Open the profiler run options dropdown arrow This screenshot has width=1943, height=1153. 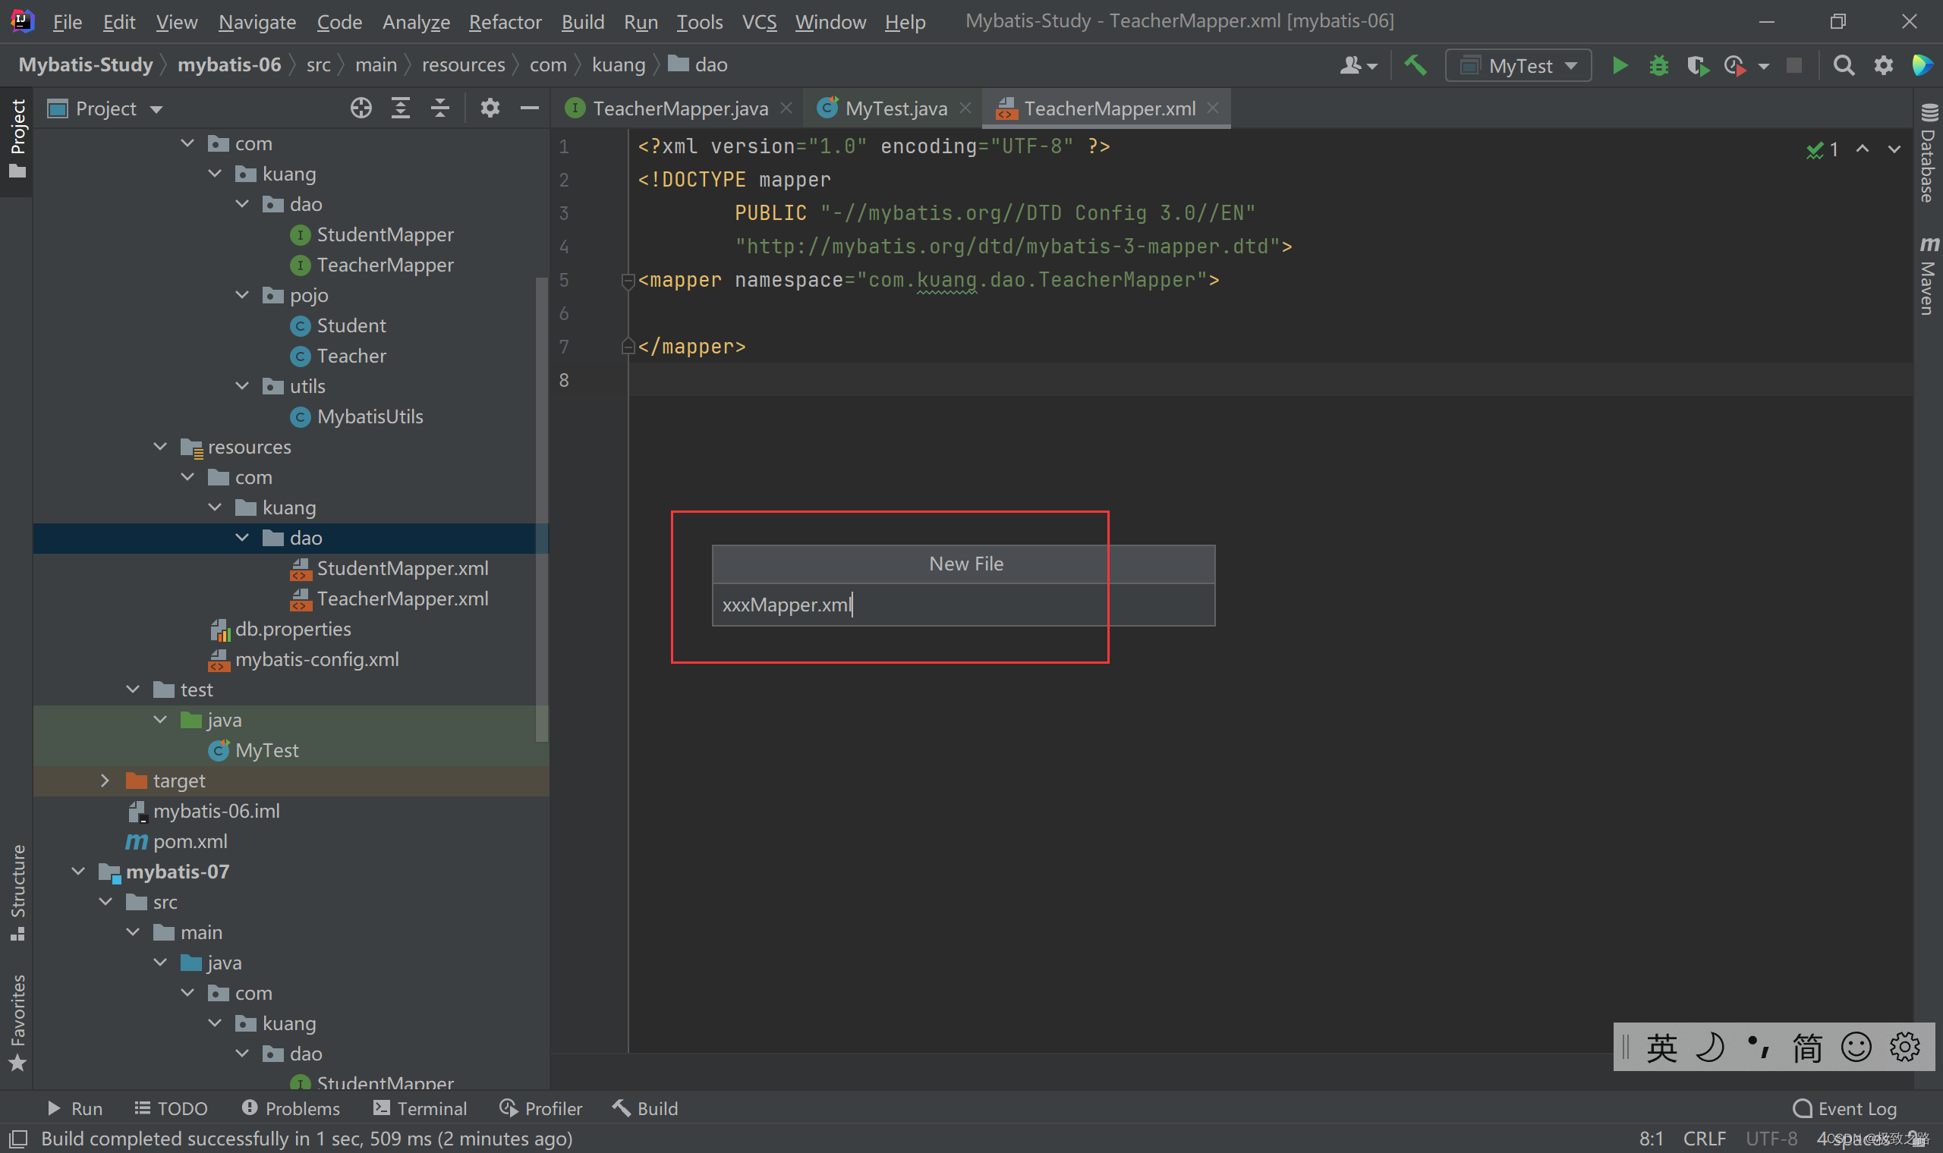click(x=1763, y=66)
